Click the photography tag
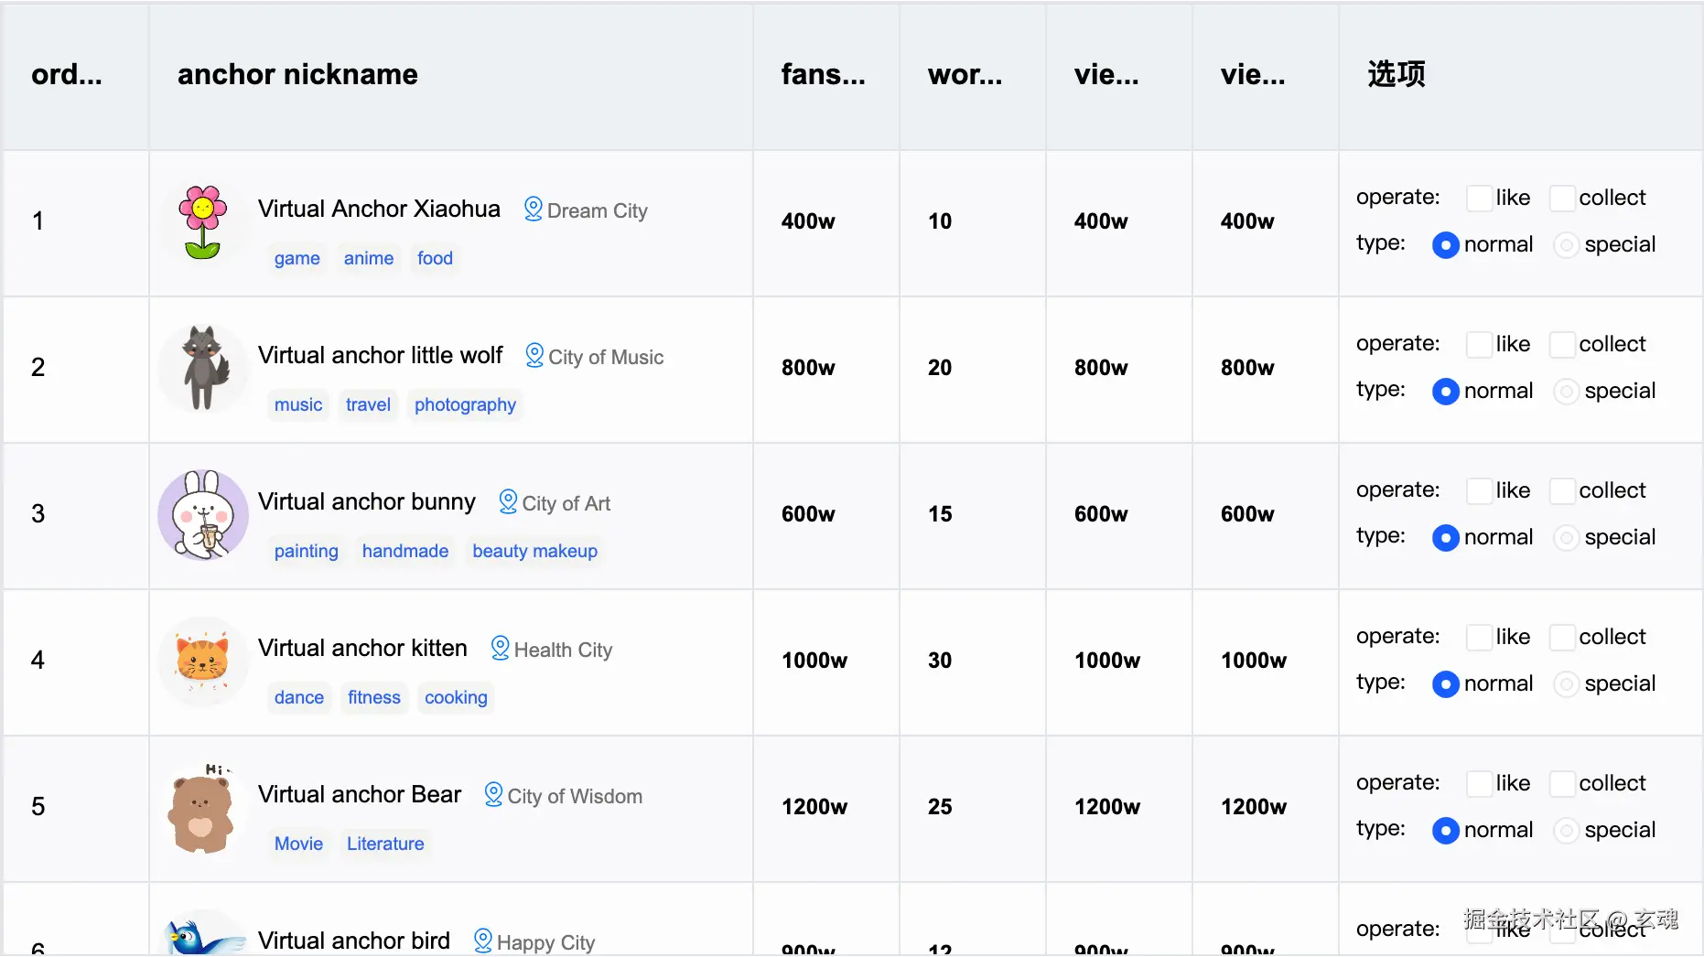This screenshot has width=1704, height=957. point(465,404)
